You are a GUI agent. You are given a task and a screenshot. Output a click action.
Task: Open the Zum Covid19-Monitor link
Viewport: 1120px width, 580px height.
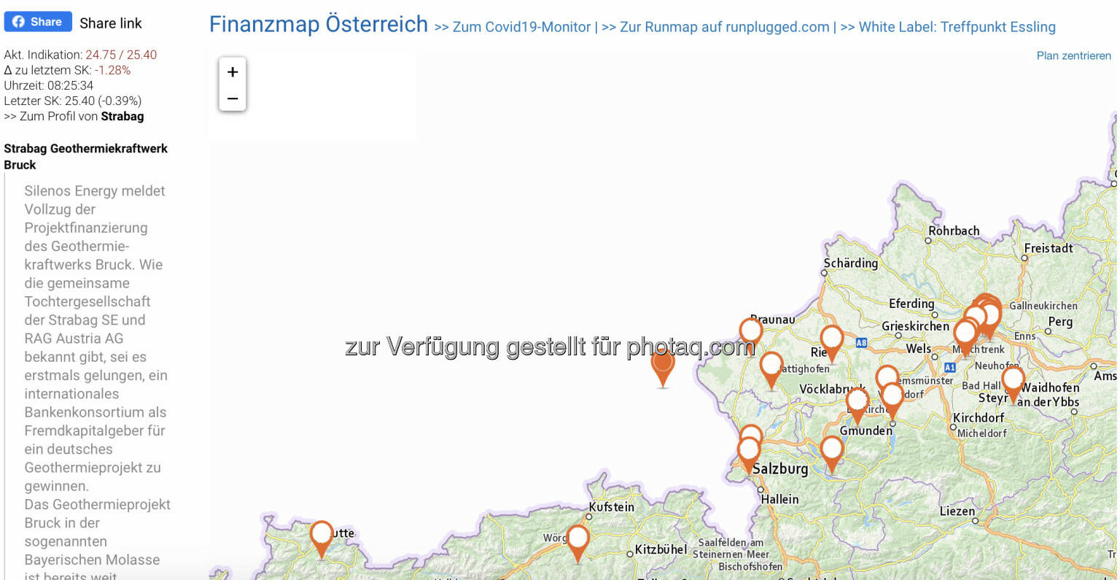coord(521,27)
